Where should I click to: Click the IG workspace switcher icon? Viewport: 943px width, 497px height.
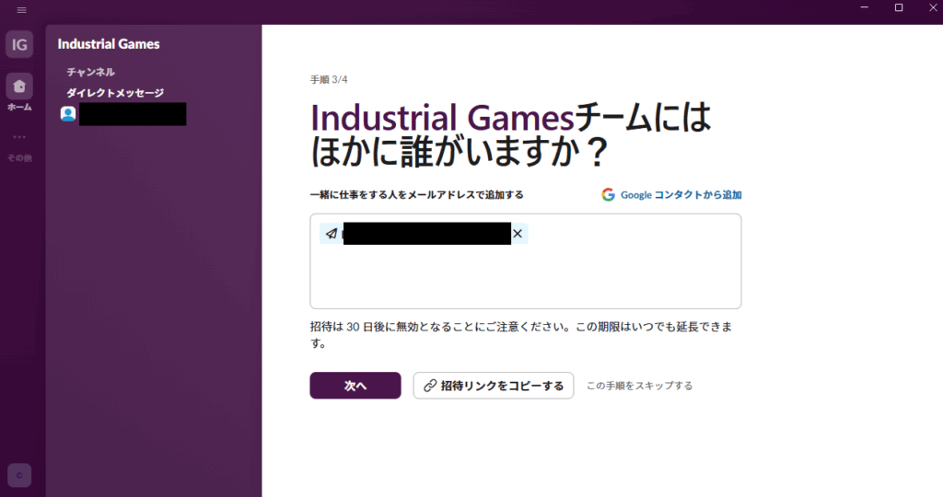point(19,43)
